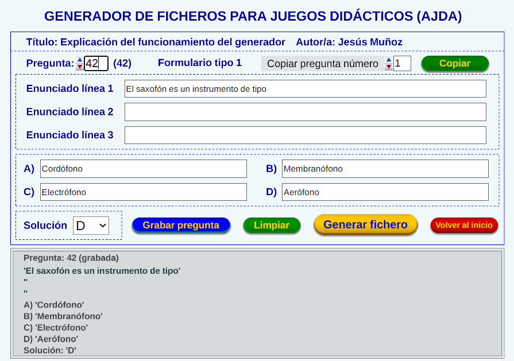
Task: Increase the Copiar pregunta número value
Action: (389, 60)
